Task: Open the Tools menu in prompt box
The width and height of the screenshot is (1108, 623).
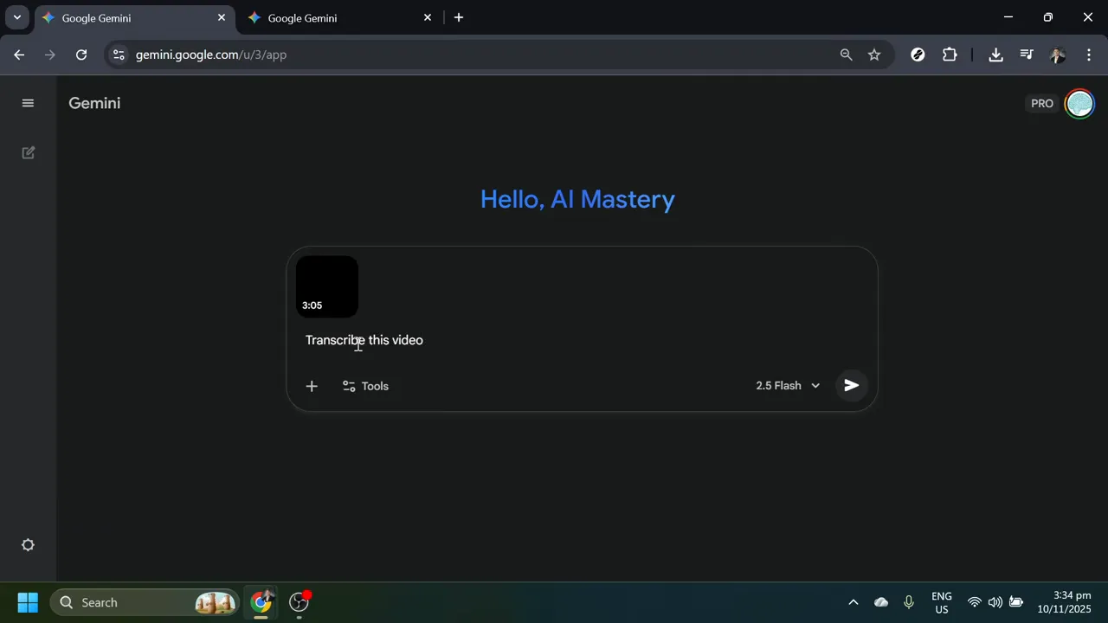Action: pos(365,386)
